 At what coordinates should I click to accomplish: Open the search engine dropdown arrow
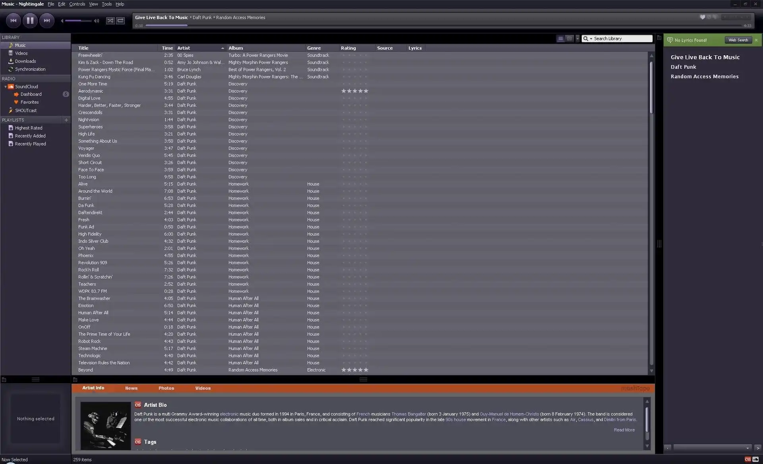click(x=591, y=39)
